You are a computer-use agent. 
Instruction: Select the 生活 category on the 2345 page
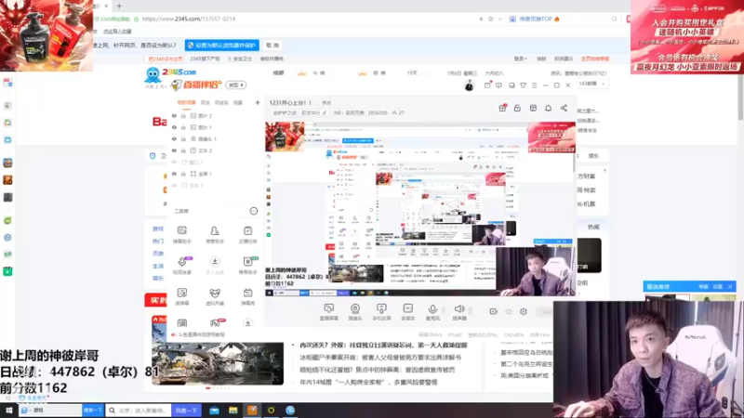(x=158, y=266)
